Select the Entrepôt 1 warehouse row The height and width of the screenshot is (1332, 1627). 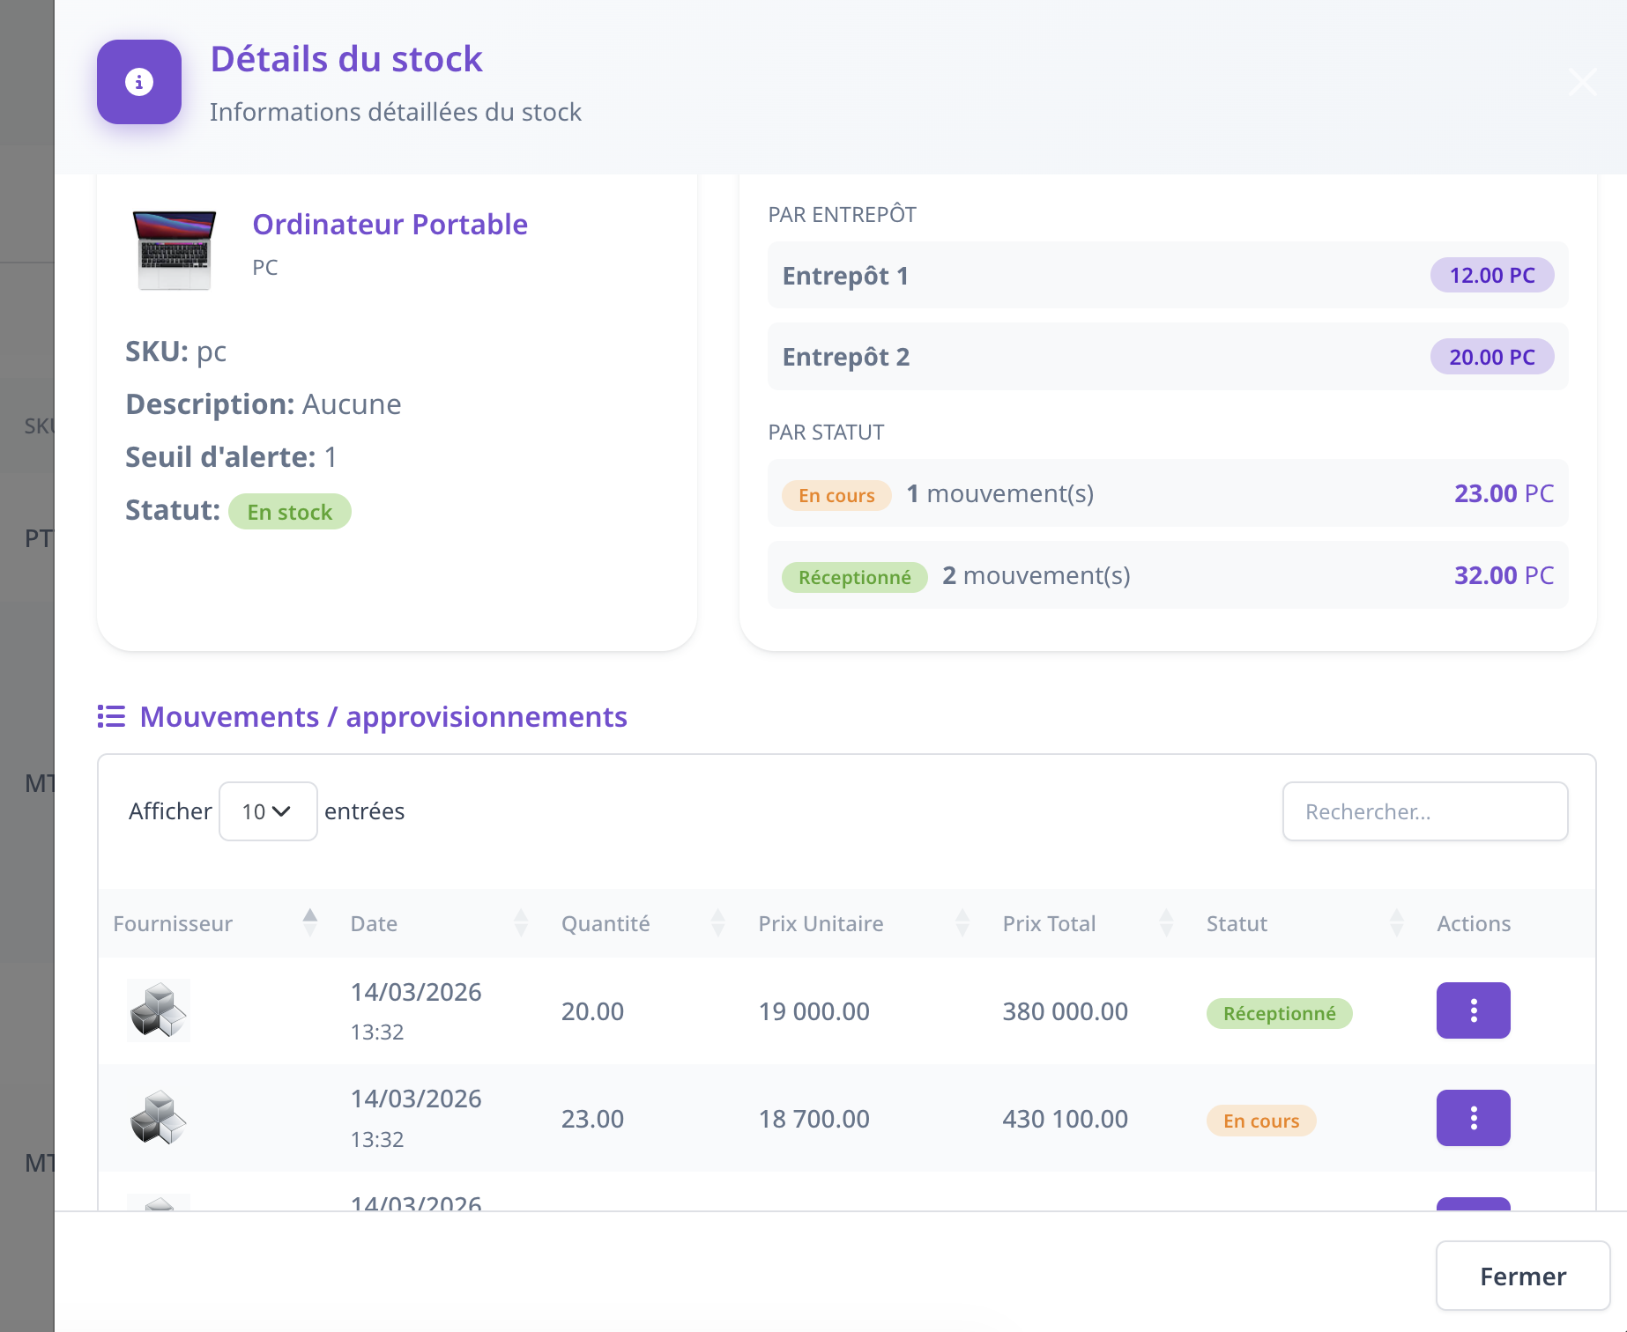[x=1168, y=276]
